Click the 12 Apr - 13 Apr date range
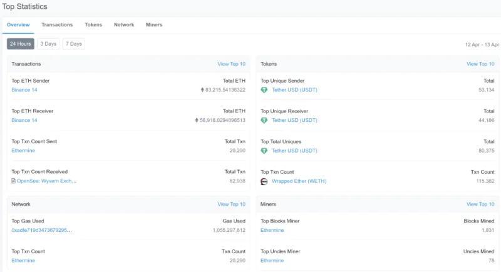This screenshot has width=501, height=272. [x=482, y=44]
